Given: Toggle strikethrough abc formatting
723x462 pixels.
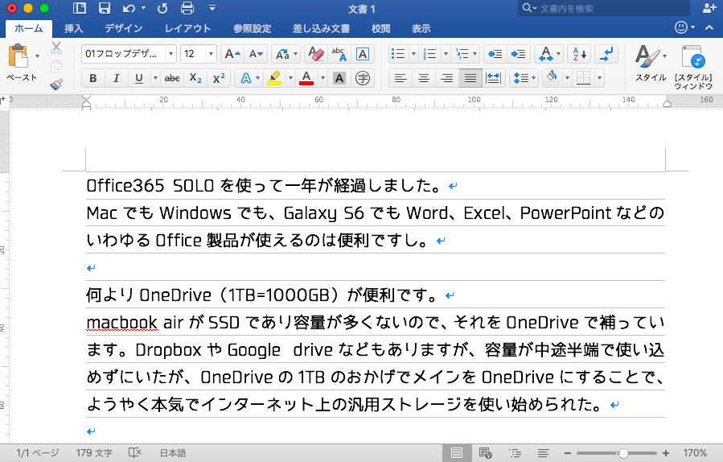Looking at the screenshot, I should (x=172, y=78).
